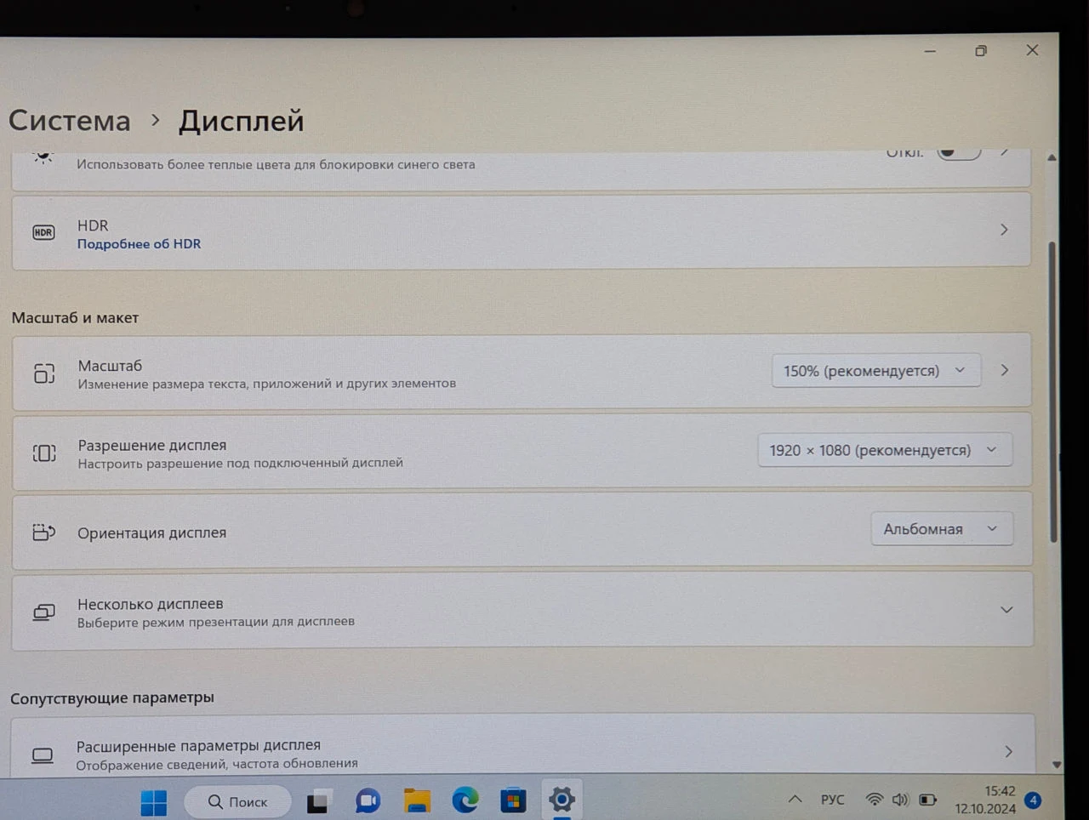Click the scrollbar up arrow
The height and width of the screenshot is (820, 1089).
[1052, 158]
